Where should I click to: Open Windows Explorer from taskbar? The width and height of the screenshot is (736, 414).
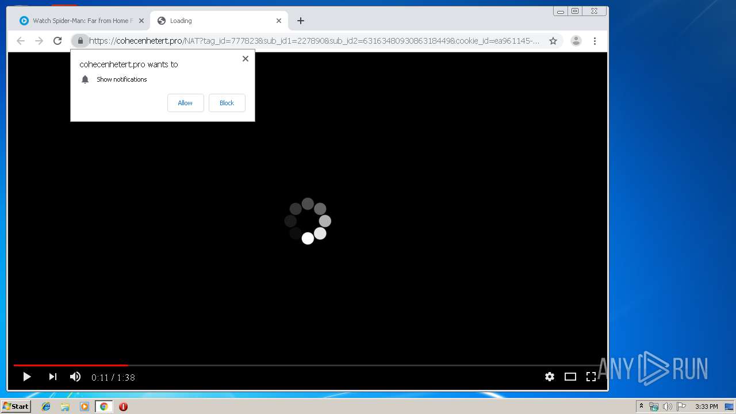(65, 407)
